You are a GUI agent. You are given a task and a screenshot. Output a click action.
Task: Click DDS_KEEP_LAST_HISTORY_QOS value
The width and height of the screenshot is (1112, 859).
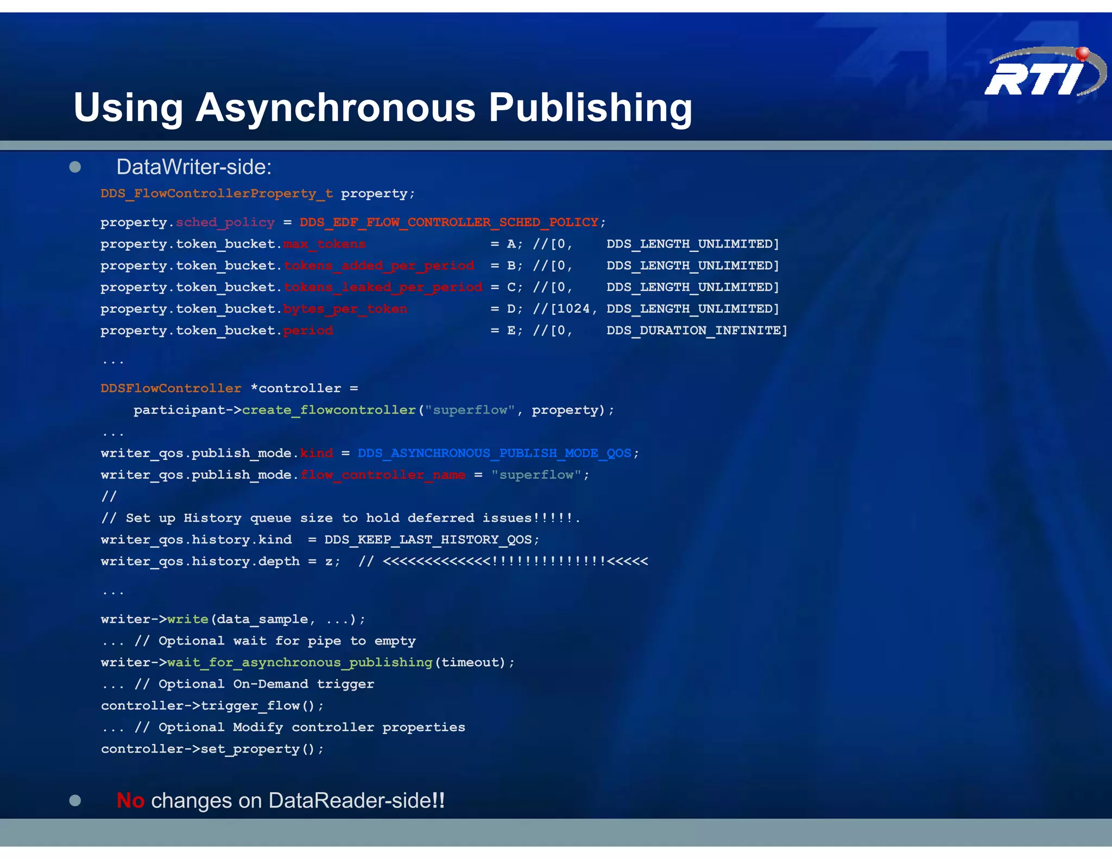428,540
